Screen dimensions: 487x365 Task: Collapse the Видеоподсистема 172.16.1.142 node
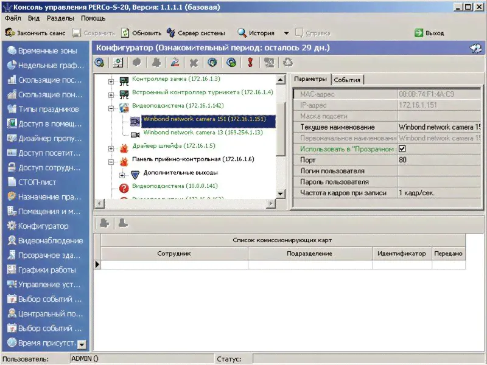[111, 107]
